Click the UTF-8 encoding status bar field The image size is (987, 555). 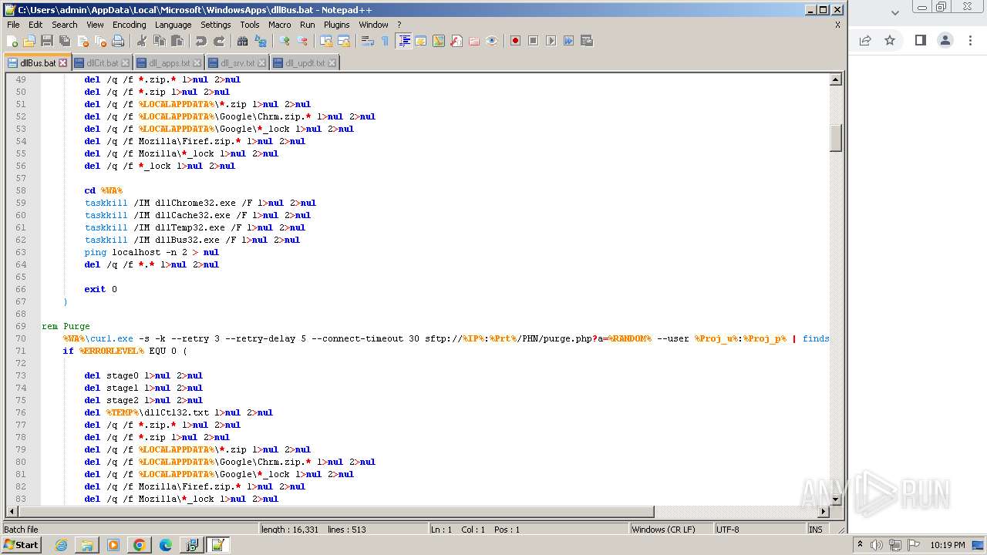click(x=760, y=530)
